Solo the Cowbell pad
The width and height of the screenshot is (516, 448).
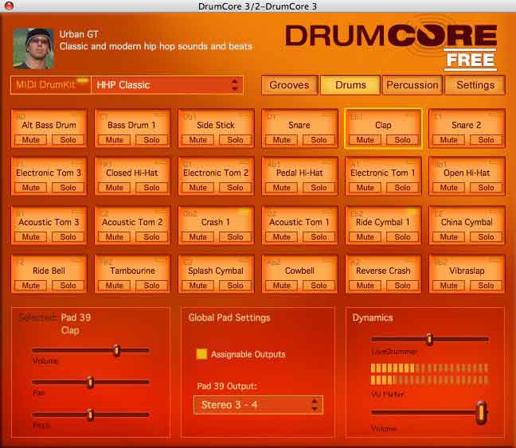coord(319,286)
